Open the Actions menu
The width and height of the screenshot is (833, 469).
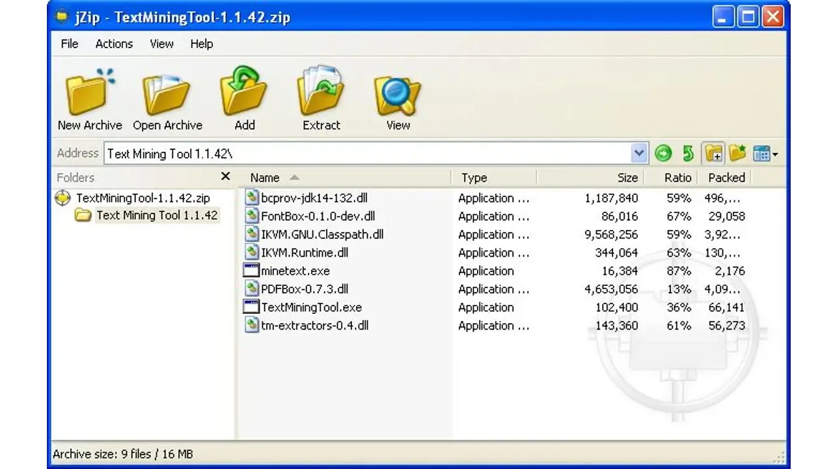pos(114,44)
